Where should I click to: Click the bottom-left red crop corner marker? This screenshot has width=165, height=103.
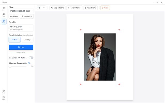pos(81,84)
